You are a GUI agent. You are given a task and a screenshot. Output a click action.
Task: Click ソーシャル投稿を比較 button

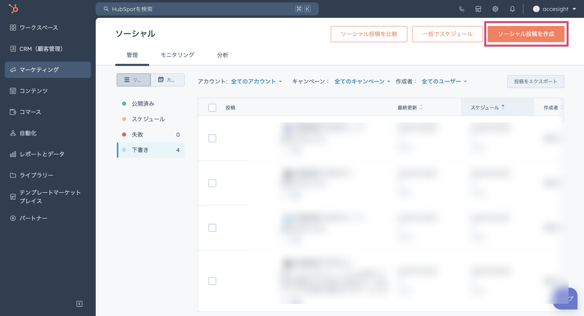point(369,34)
